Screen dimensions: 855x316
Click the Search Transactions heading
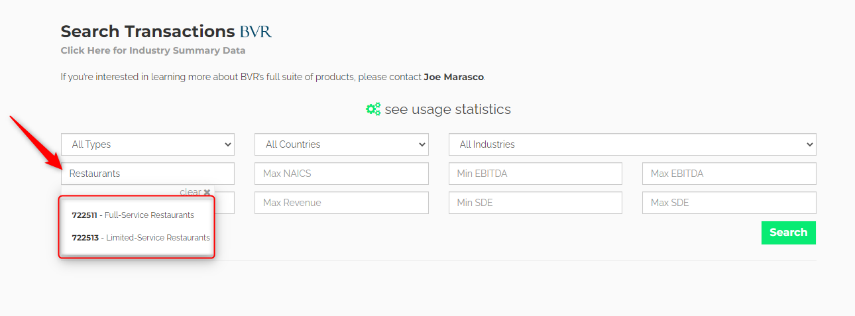[147, 31]
